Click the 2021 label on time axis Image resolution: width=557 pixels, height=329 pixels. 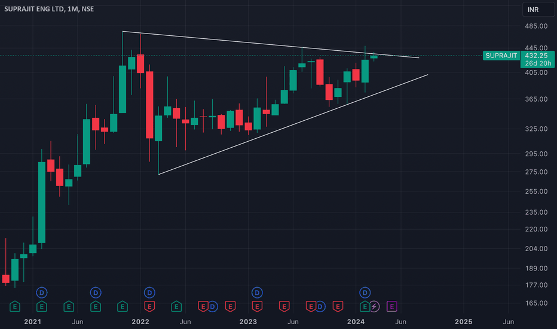33,322
